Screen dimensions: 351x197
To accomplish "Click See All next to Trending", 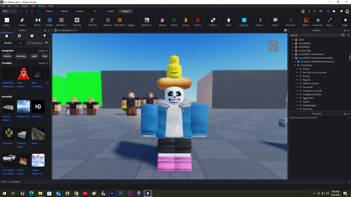I will [x=43, y=63].
